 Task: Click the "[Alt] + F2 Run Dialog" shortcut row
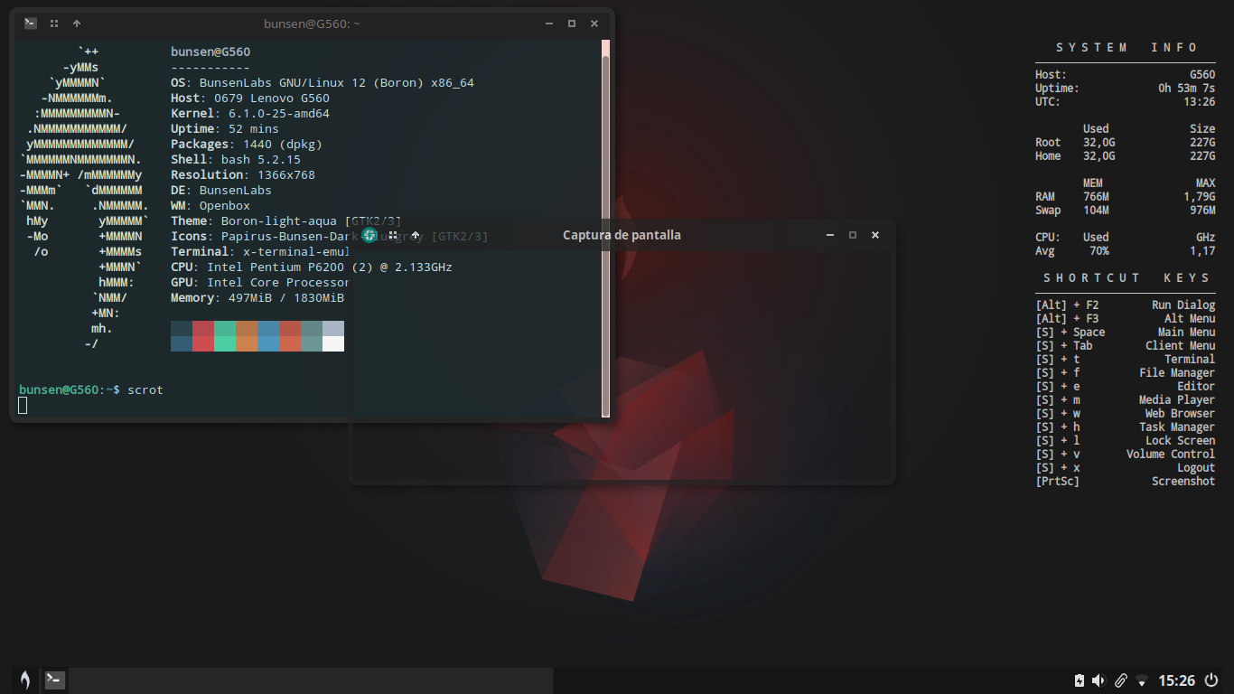tap(1125, 305)
